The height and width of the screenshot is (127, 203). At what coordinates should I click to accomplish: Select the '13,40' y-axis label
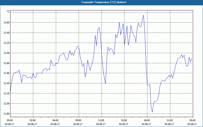pyautogui.click(x=7, y=33)
